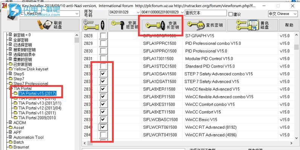
Task: Click the key list scroll-up arrow
Action: tap(296, 35)
